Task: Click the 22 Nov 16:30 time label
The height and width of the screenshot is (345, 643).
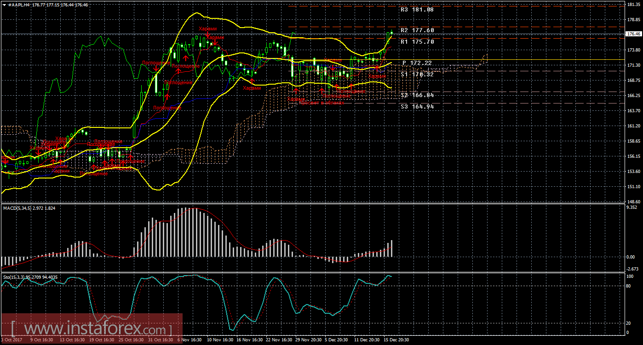Action: pos(278,340)
